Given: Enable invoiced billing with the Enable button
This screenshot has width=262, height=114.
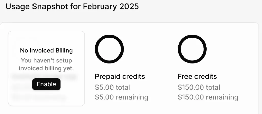Looking at the screenshot, I should click(46, 84).
